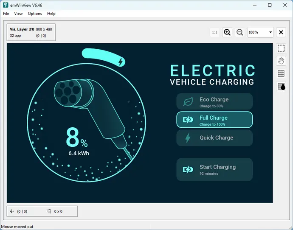Viewport: 293px width, 230px height.
Task: Click the lightning bolt on the progress arc
Action: coord(121,62)
